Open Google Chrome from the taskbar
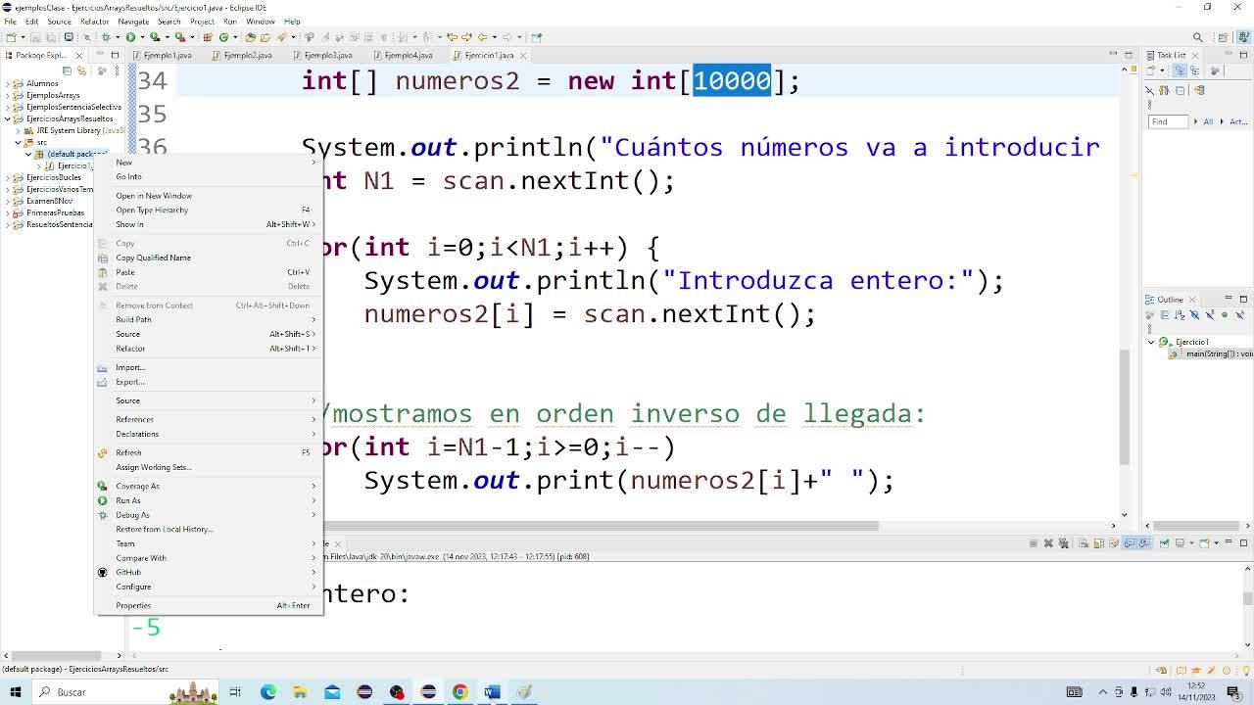 coord(459,692)
